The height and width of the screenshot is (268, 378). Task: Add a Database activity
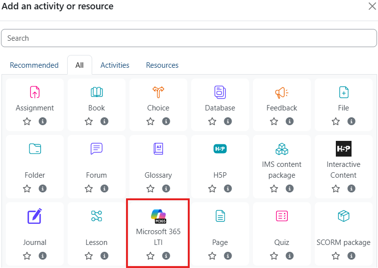tap(220, 92)
